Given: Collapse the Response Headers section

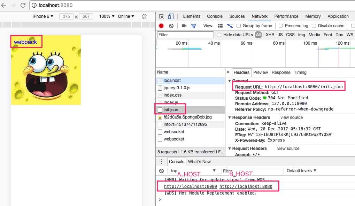Looking at the screenshot, I should coord(230,117).
